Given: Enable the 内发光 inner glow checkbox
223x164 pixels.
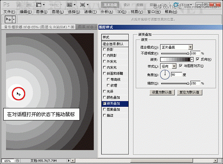Looking at the screenshot, I should pyautogui.click(x=104, y=67).
